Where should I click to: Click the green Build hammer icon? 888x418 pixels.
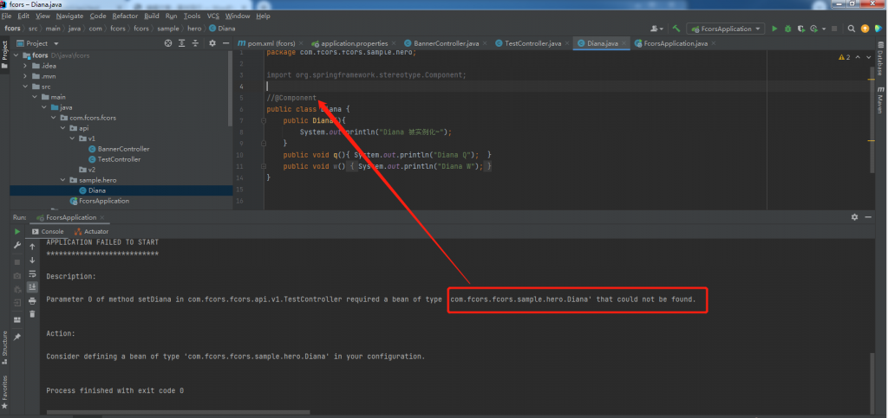[x=676, y=29]
